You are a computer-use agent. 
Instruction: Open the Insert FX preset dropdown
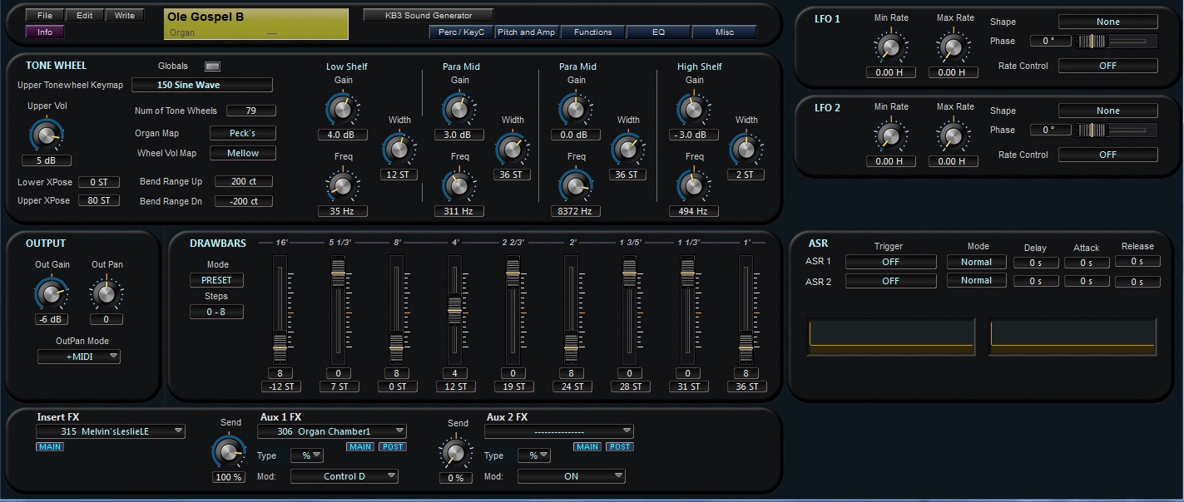coord(111,431)
